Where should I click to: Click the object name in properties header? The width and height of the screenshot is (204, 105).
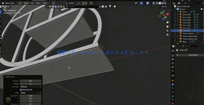click(x=183, y=50)
